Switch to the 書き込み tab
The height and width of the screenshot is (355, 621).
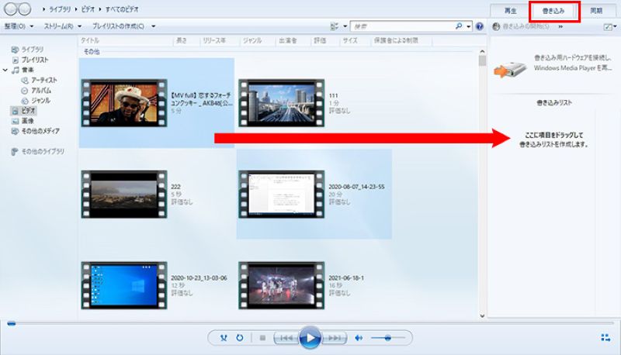(x=553, y=11)
